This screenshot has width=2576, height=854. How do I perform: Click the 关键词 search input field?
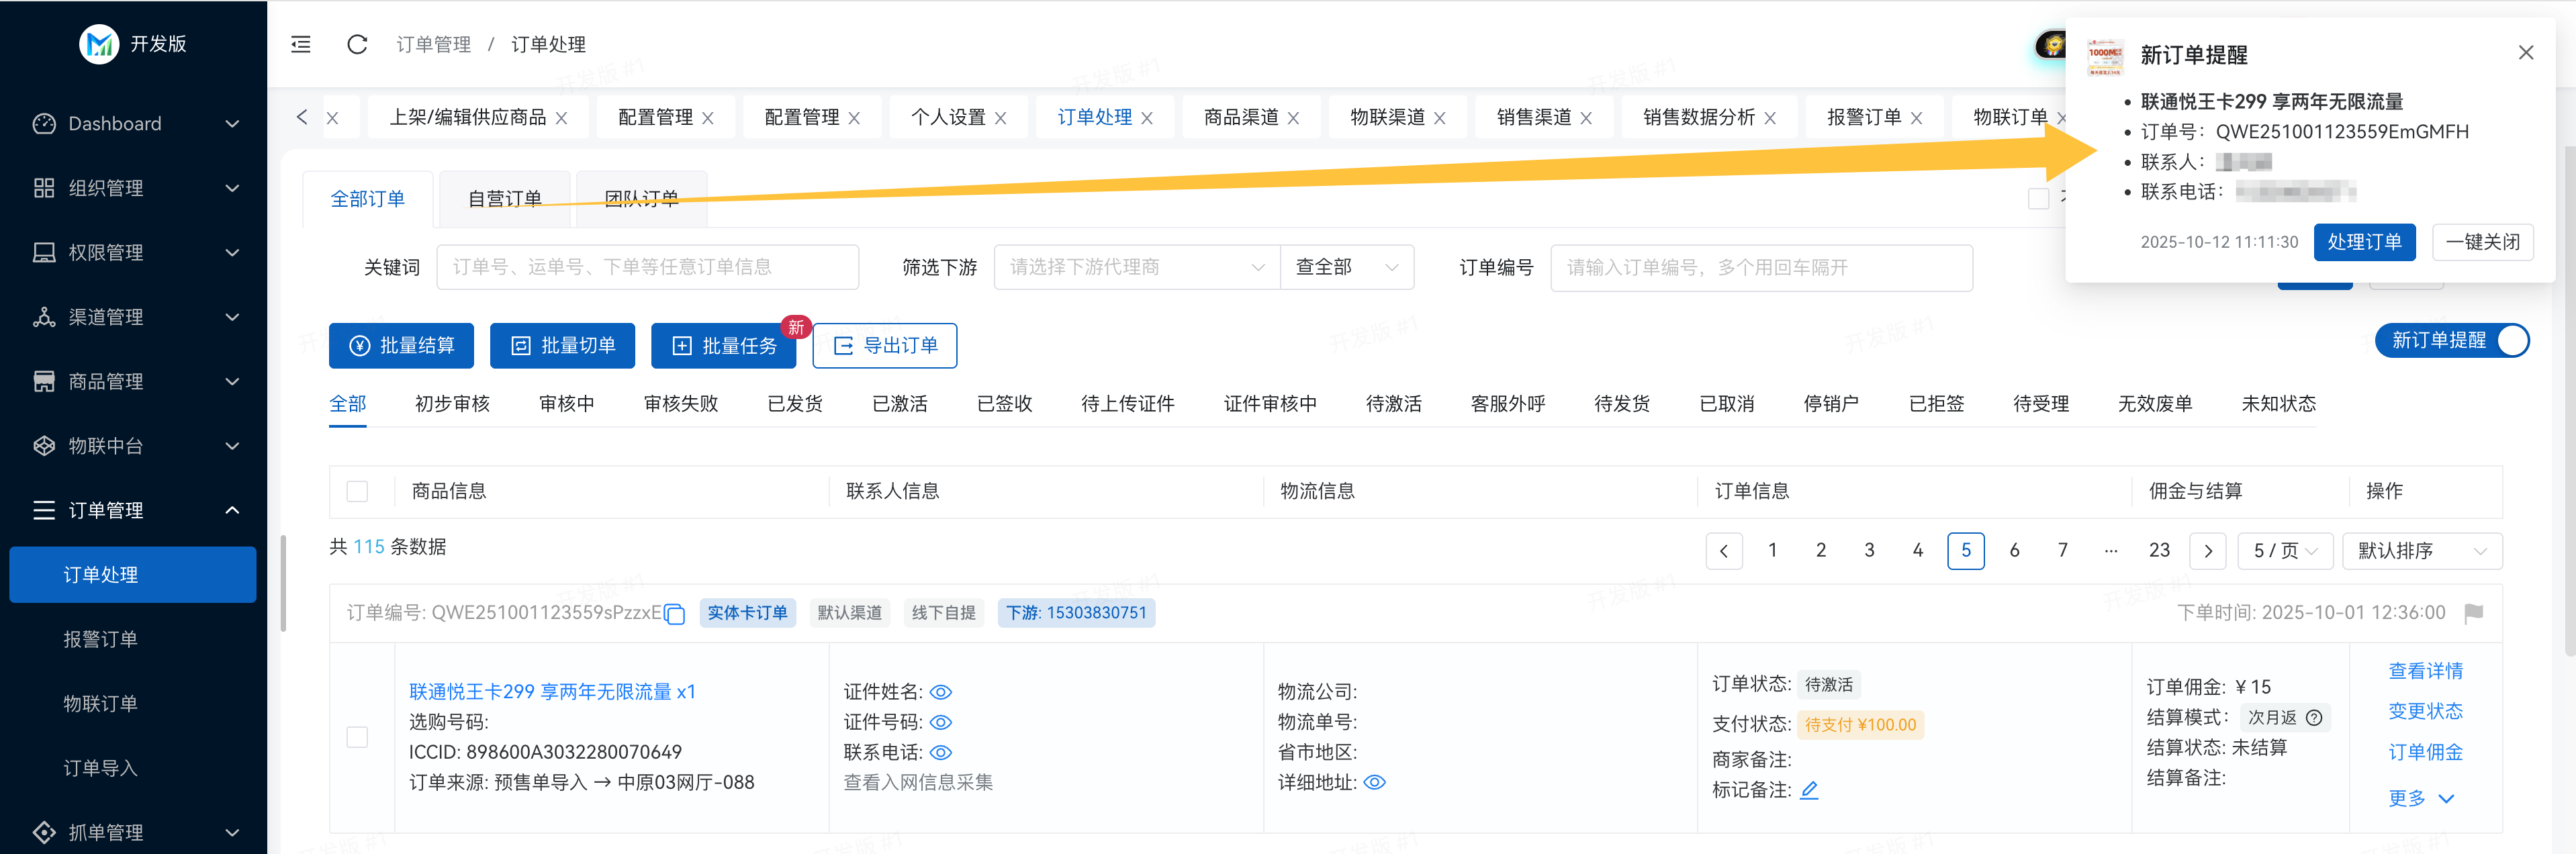(x=647, y=267)
